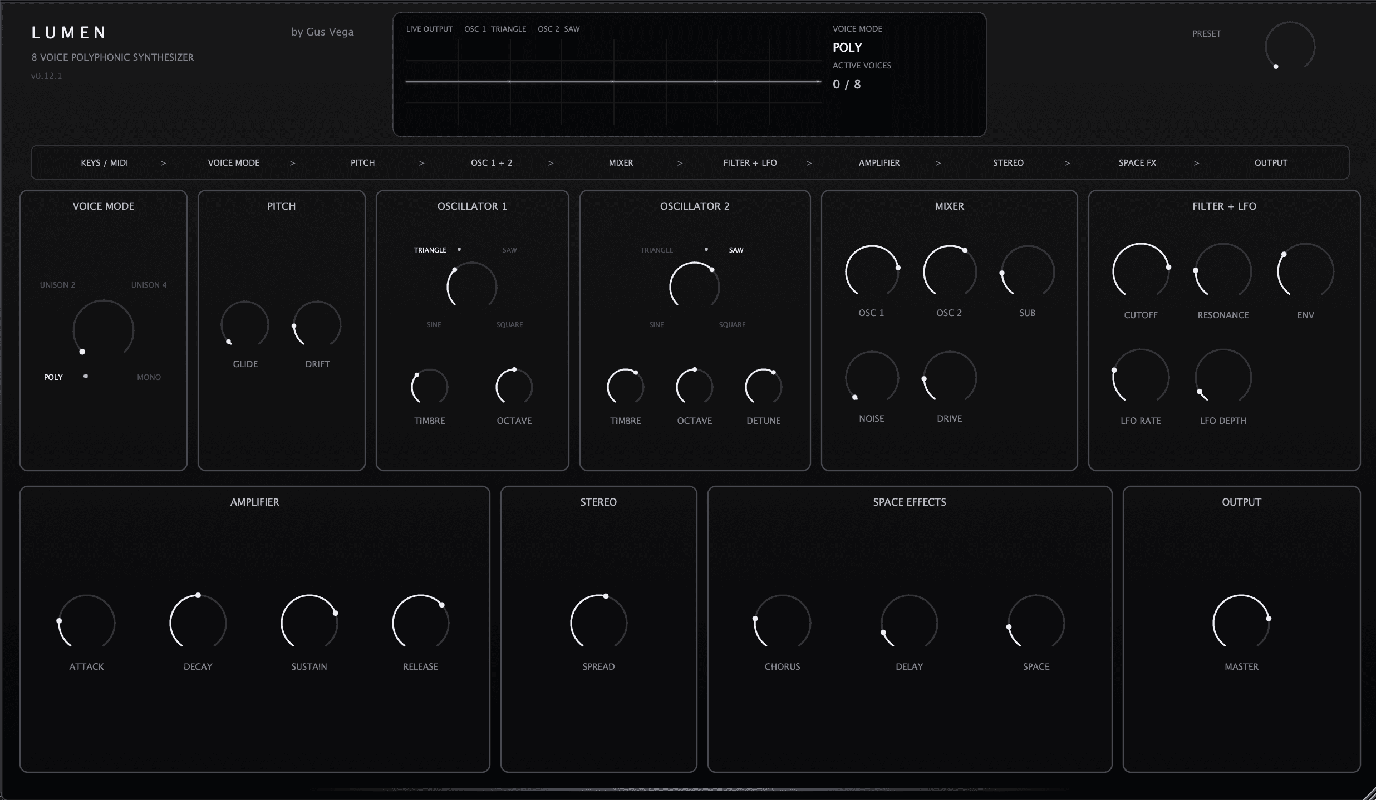Select UNISON 2 voice mode

tap(57, 285)
